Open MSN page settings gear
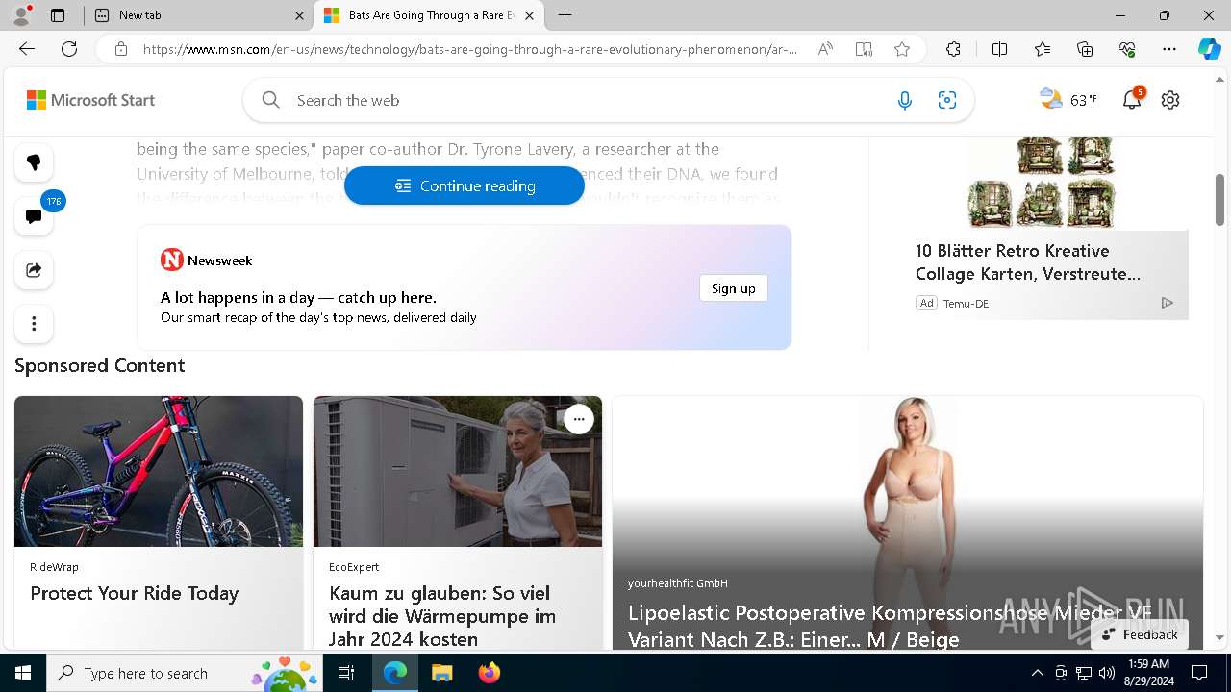 click(x=1170, y=100)
